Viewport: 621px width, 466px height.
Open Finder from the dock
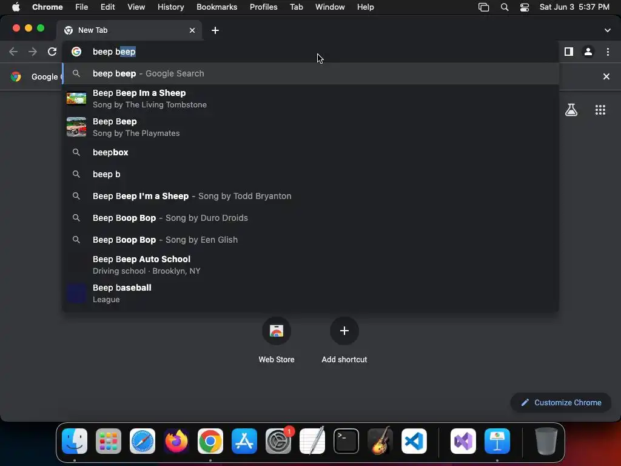75,441
